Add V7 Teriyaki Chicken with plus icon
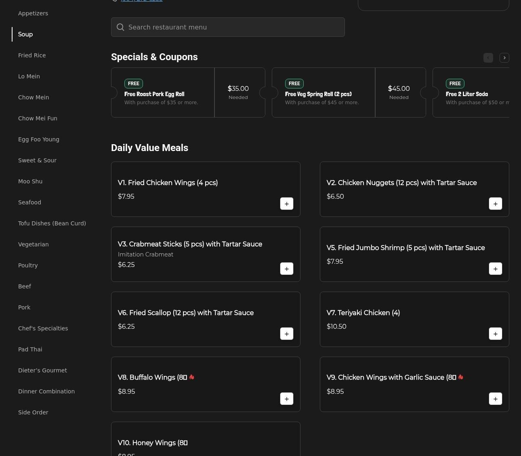The width and height of the screenshot is (521, 456). pos(495,334)
